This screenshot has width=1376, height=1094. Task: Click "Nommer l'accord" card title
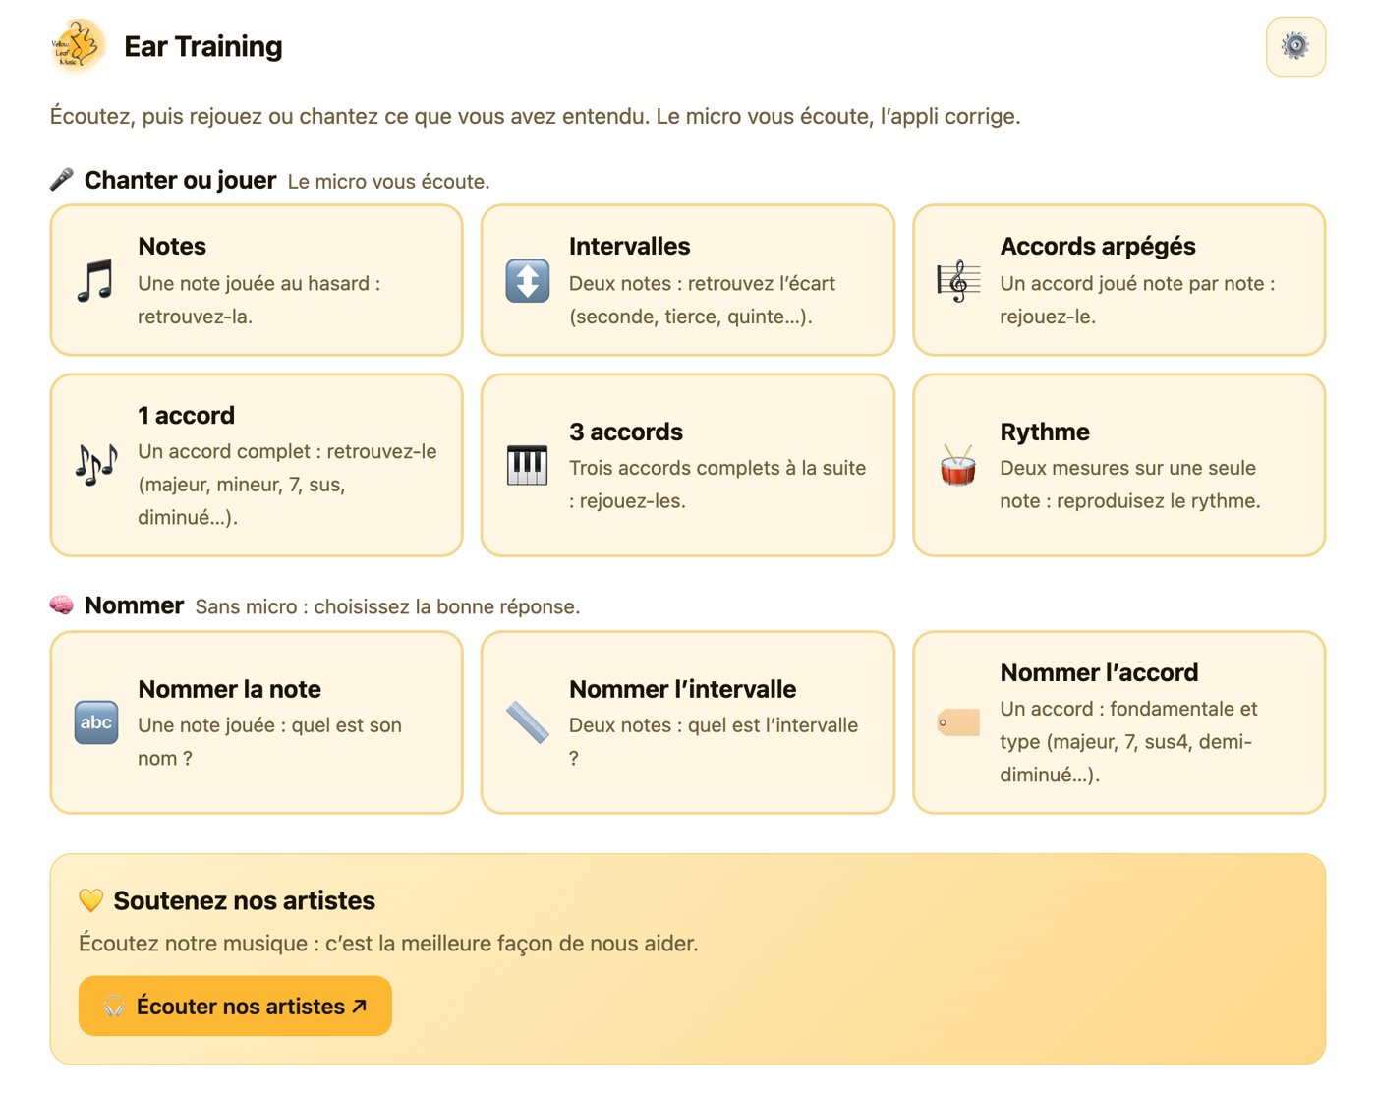(1099, 672)
